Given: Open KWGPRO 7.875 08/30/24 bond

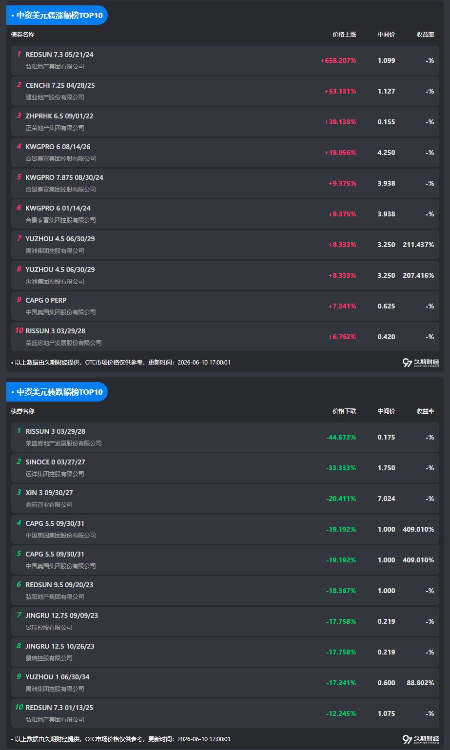Looking at the screenshot, I should [64, 177].
